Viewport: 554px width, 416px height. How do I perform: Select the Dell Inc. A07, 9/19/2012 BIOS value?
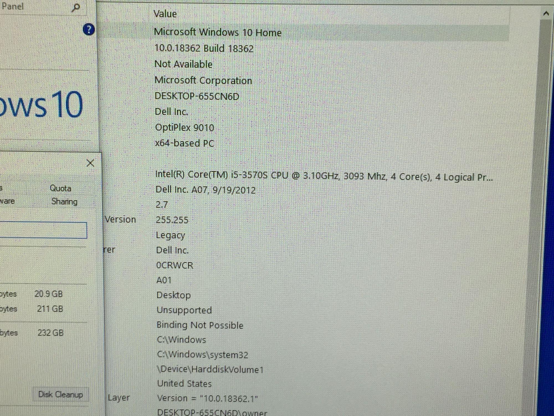tap(206, 190)
